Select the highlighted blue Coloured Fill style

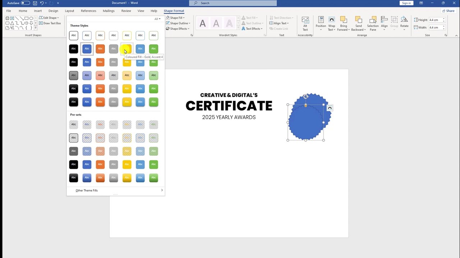click(x=87, y=48)
